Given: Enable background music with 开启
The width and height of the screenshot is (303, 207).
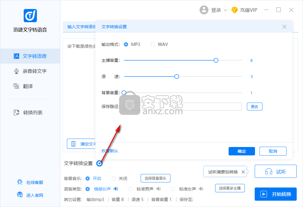Looking at the screenshot, I should click(88, 178).
